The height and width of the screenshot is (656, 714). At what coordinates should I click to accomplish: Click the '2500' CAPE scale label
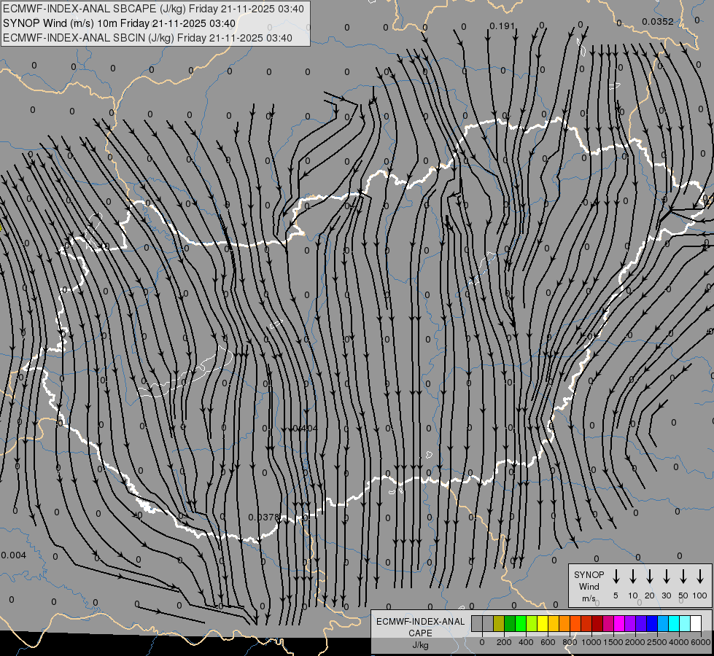tap(657, 642)
